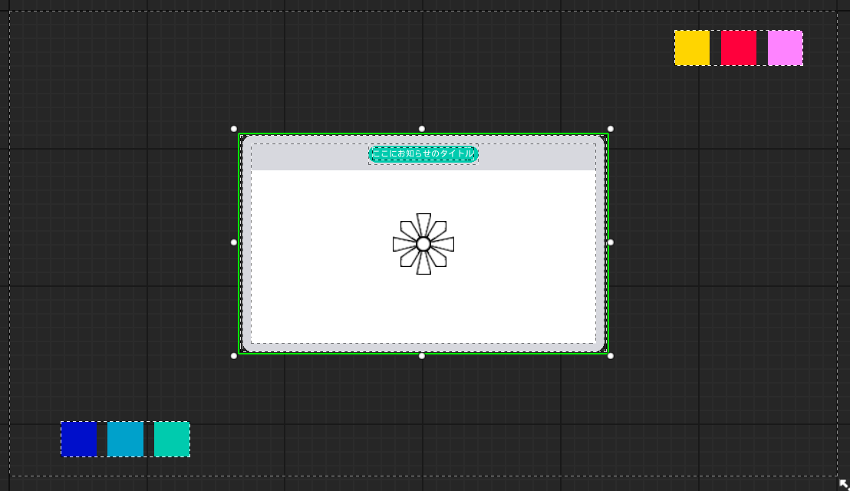Click the bottom-center selection handle
This screenshot has height=491, width=850.
pyautogui.click(x=422, y=356)
